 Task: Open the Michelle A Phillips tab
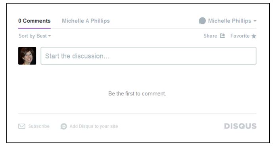pyautogui.click(x=86, y=21)
